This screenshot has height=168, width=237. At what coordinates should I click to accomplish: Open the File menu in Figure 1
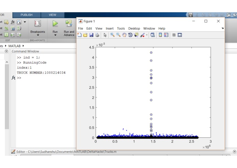[x=80, y=29]
